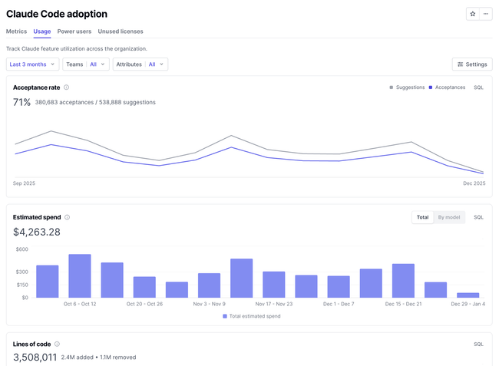Screen dimensions: 499x366
Task: Expand the Attributes filter dropdown
Action: tap(140, 64)
